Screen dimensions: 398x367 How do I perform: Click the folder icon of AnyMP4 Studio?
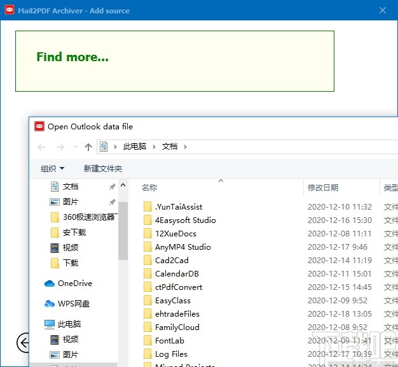pos(148,247)
